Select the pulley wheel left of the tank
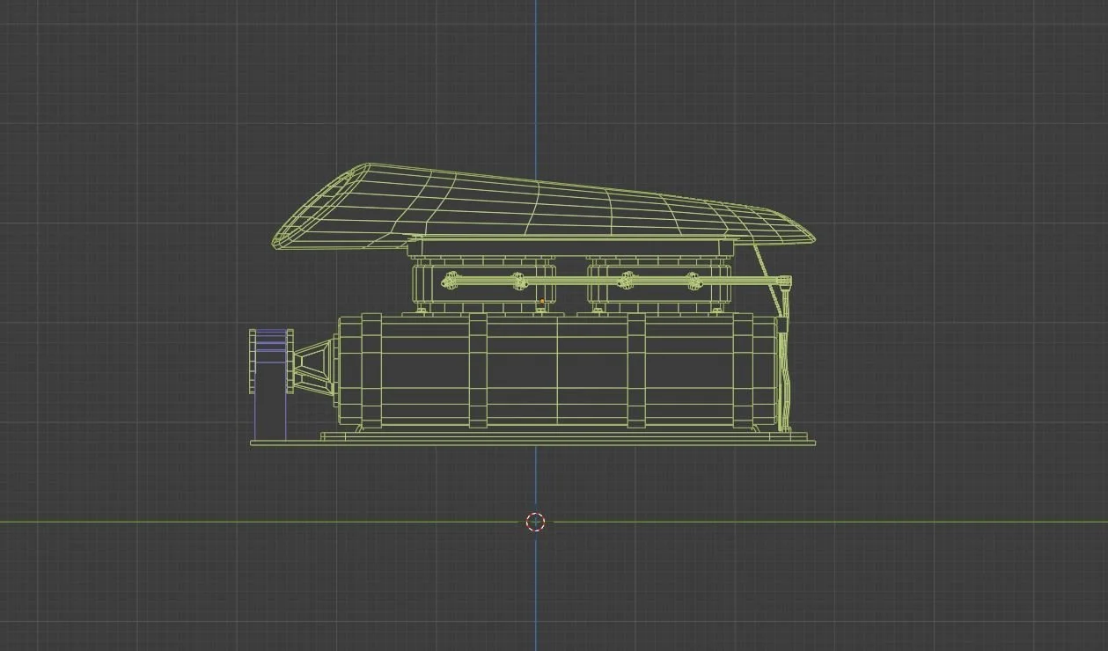The height and width of the screenshot is (651, 1108). 271,362
